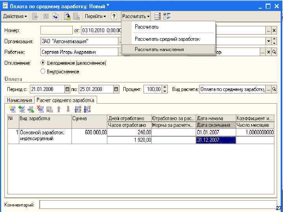Click the checklist icon at toolbar end
Viewport: 283px width, 212px height.
(x=167, y=16)
